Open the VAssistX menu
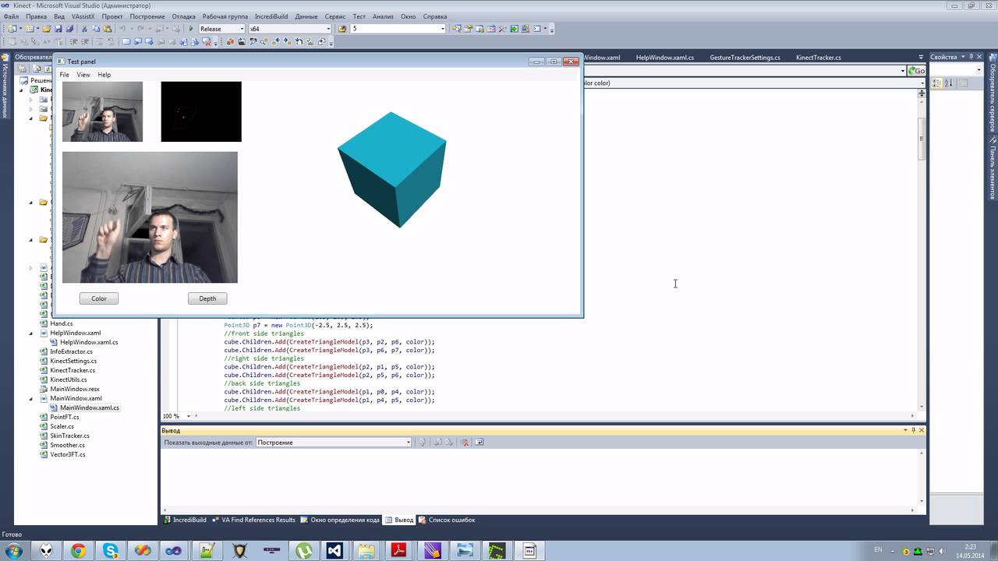 pos(83,16)
